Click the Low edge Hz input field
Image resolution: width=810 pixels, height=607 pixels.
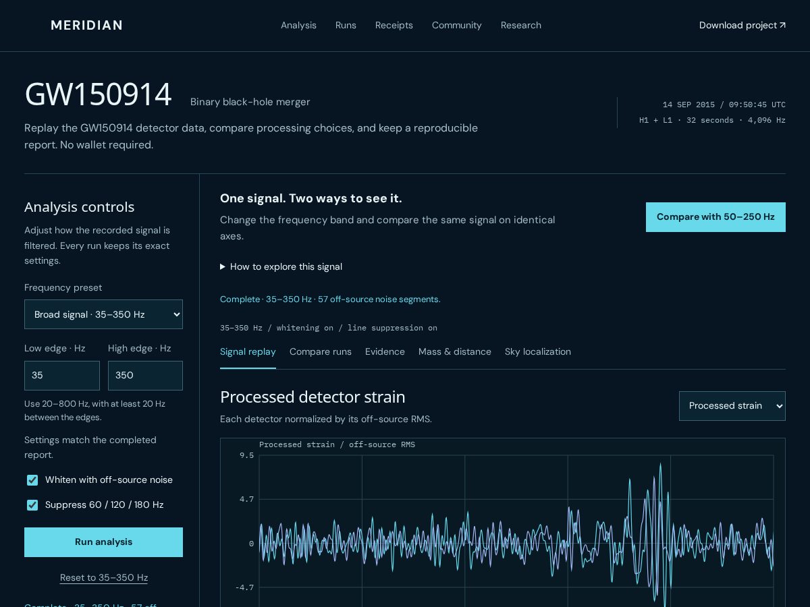(x=62, y=376)
